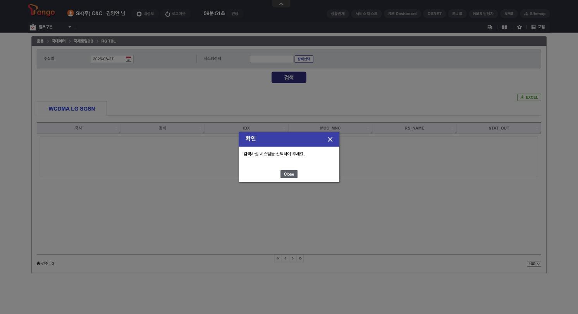
Task: Sort by the IDX column header
Action: pyautogui.click(x=246, y=128)
